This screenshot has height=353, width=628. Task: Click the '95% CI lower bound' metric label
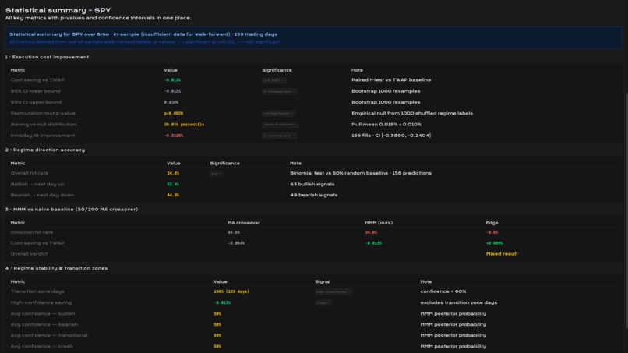35,91
